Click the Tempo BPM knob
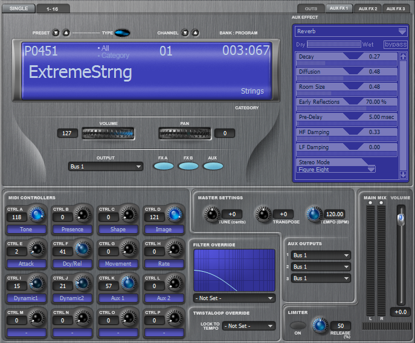 (314, 214)
